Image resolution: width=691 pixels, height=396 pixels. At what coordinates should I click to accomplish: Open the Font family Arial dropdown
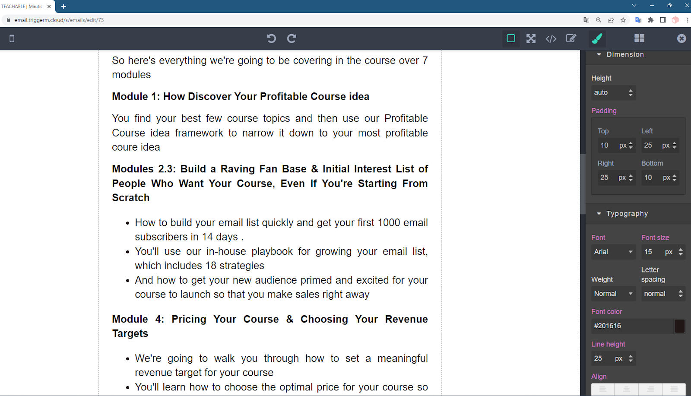pyautogui.click(x=613, y=252)
